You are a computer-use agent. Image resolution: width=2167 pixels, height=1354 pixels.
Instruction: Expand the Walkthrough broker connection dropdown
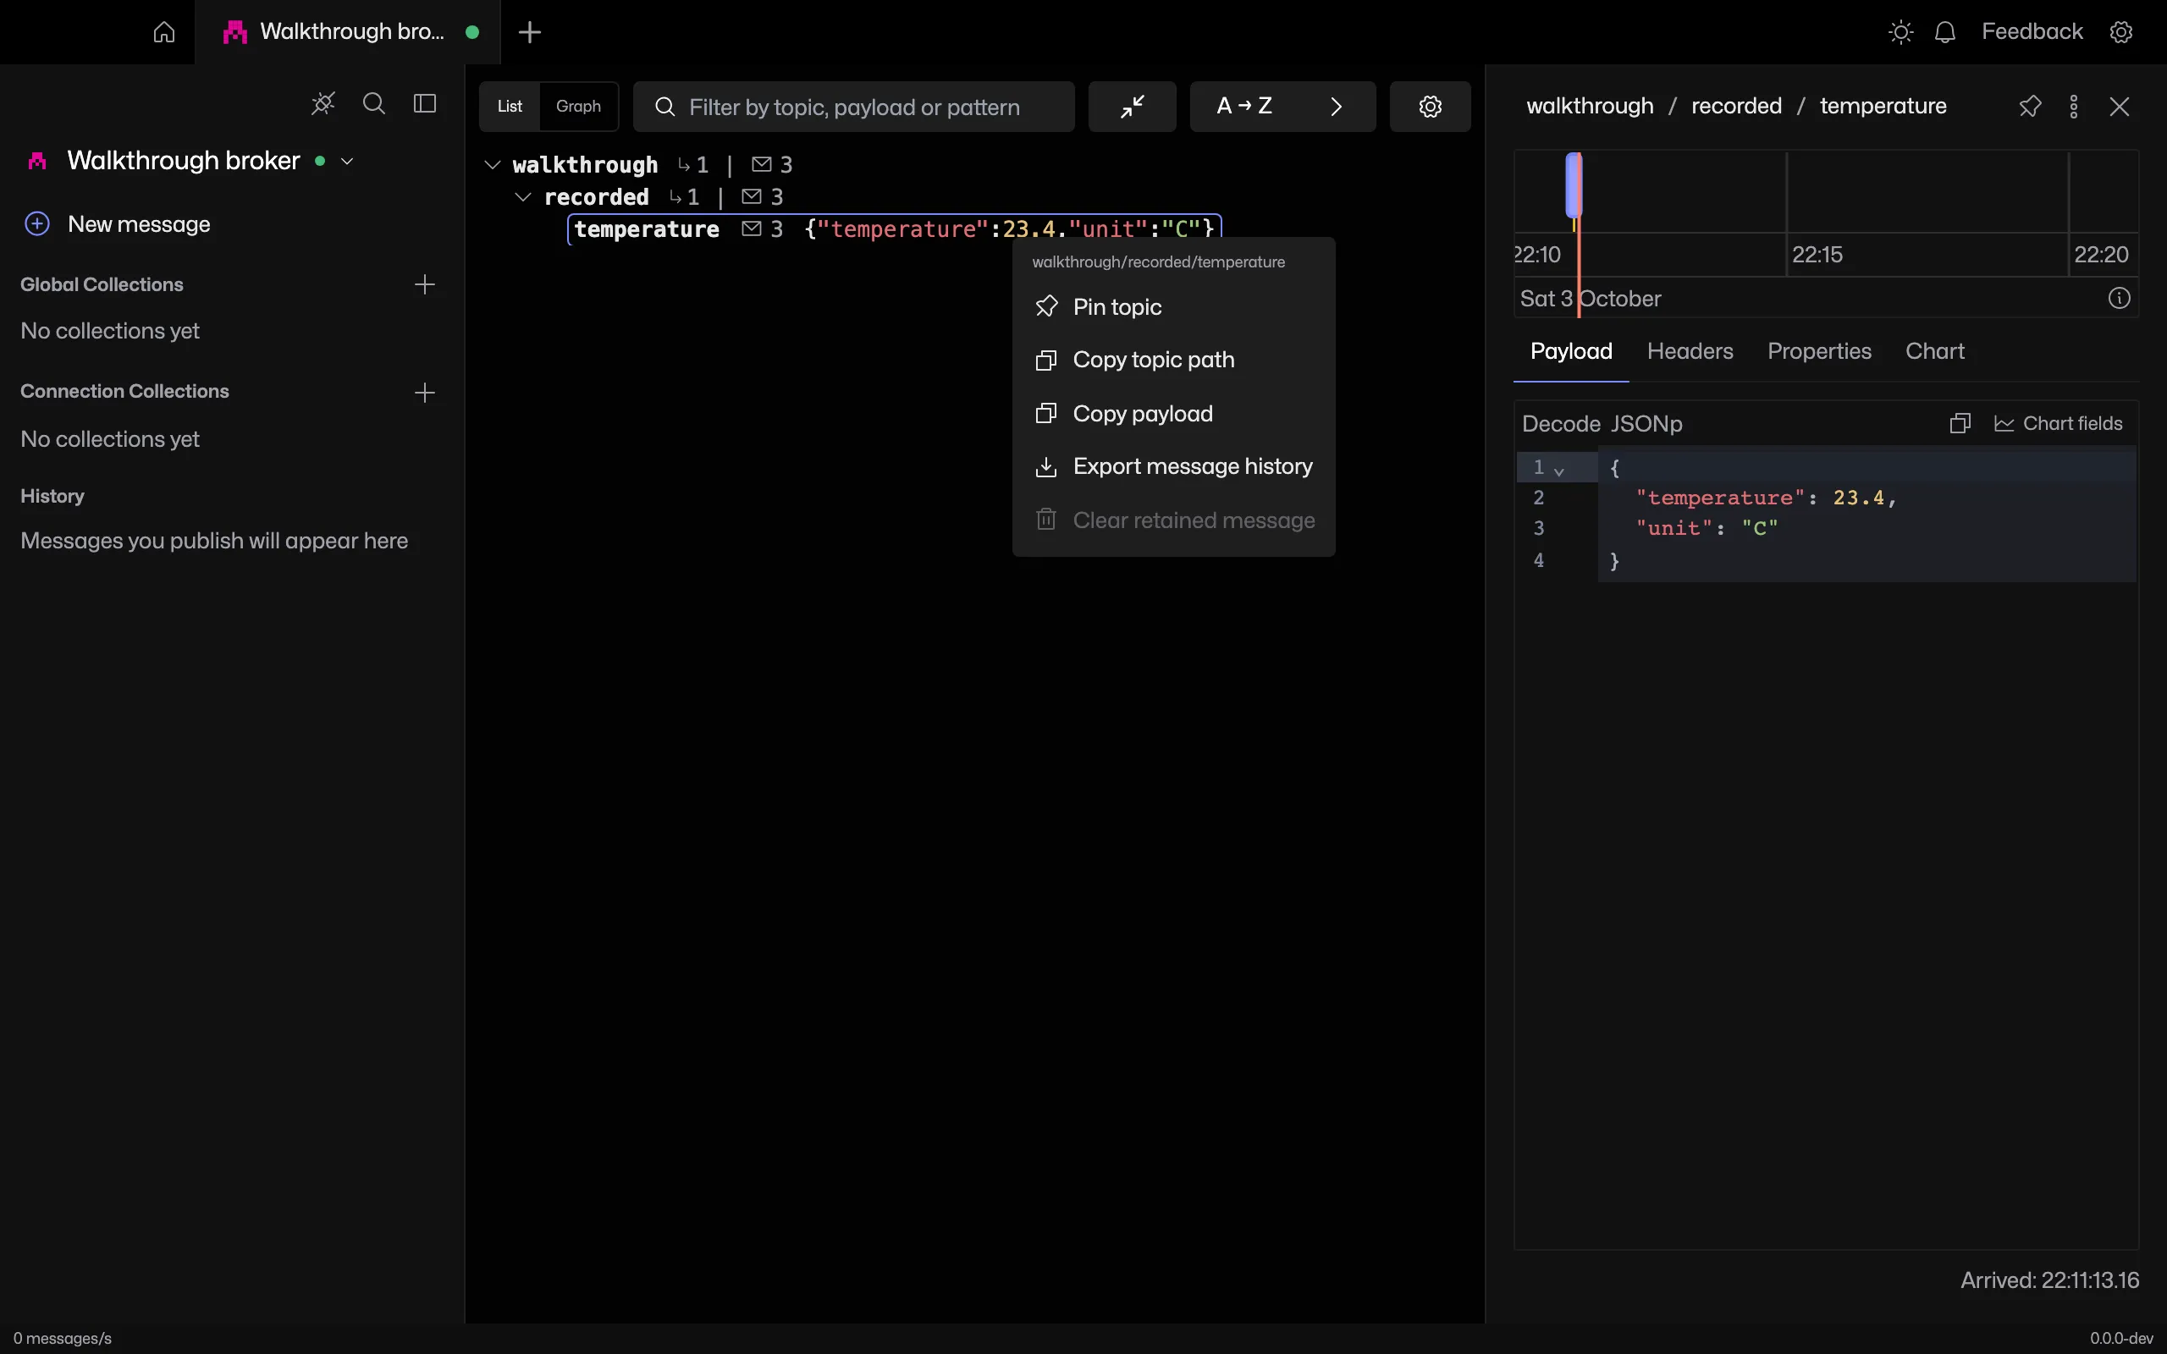coord(347,161)
